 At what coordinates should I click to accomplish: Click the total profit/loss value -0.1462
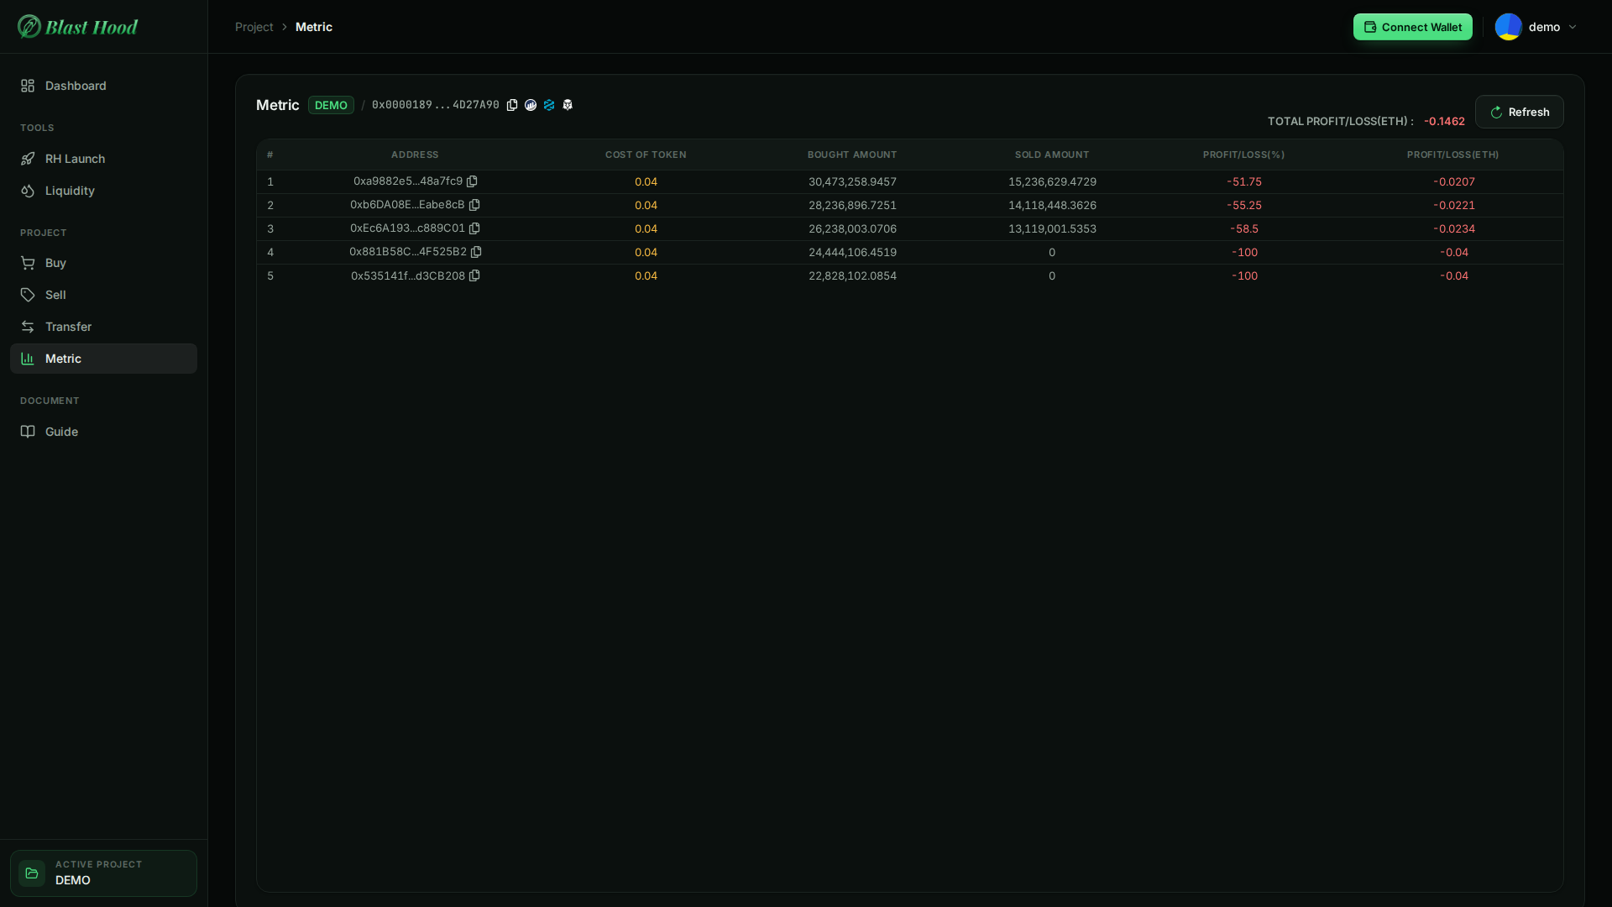pyautogui.click(x=1444, y=121)
